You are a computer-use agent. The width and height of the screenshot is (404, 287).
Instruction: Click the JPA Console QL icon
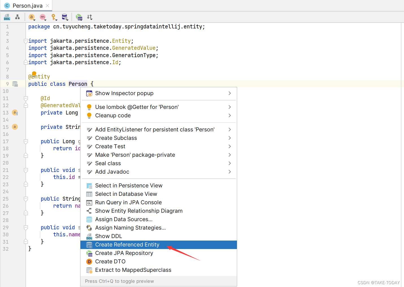pyautogui.click(x=89, y=203)
